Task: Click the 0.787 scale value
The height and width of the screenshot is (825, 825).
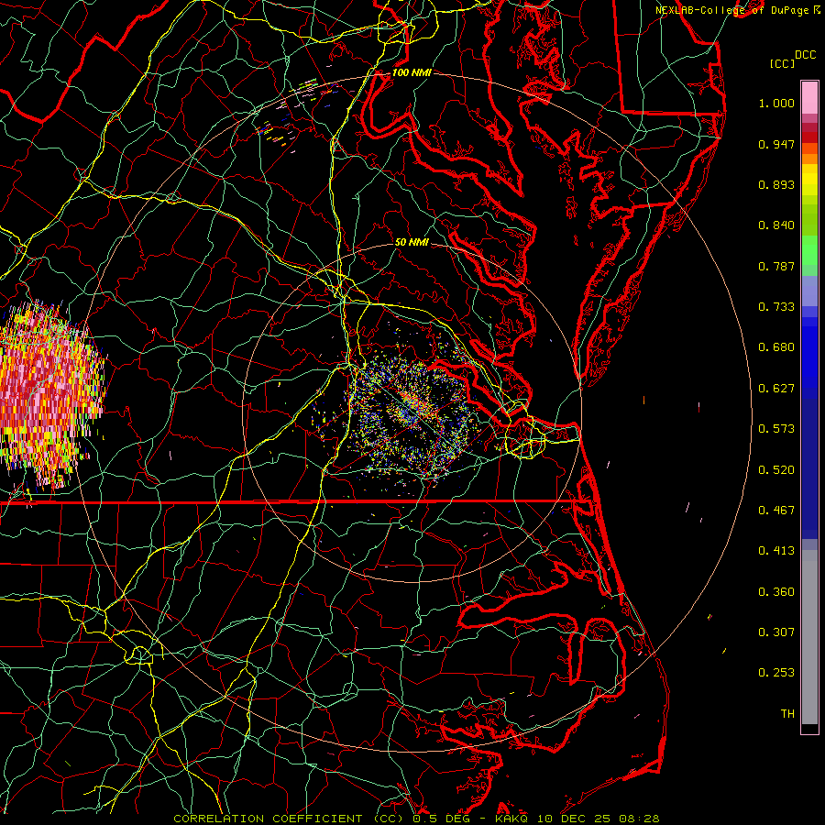Action: coord(776,266)
